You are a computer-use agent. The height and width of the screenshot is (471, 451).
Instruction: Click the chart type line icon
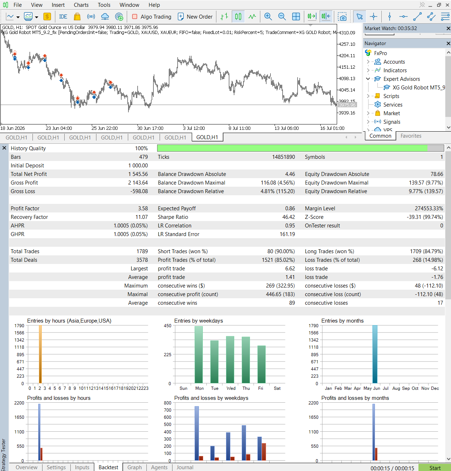pyautogui.click(x=10, y=16)
